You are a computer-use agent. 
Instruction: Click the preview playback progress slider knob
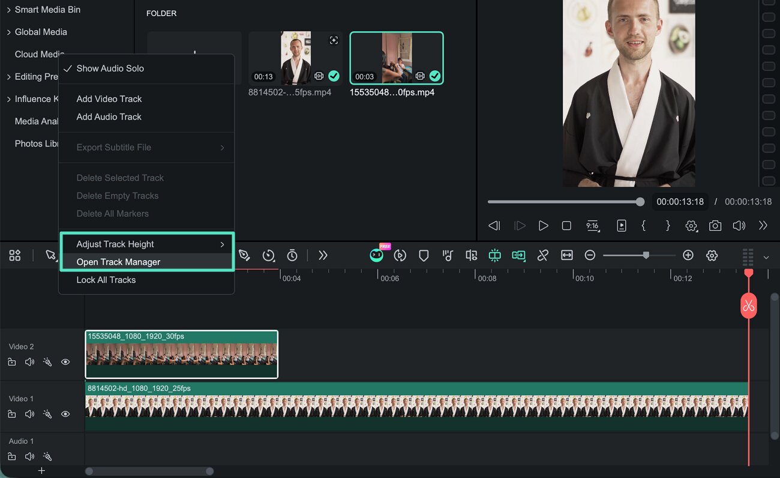(x=640, y=202)
